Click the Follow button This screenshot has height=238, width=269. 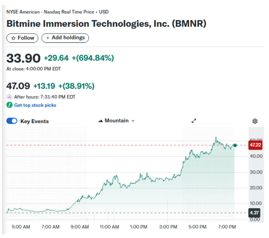click(22, 38)
